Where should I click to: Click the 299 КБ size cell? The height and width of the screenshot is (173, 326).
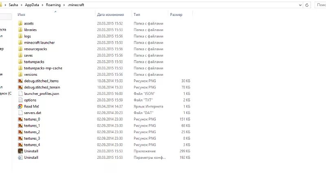click(x=185, y=151)
